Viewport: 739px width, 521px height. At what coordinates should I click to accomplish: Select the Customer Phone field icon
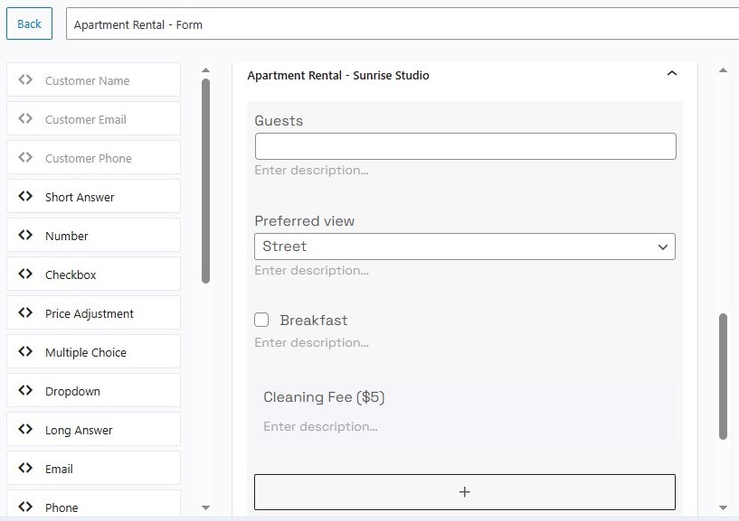pyautogui.click(x=25, y=157)
